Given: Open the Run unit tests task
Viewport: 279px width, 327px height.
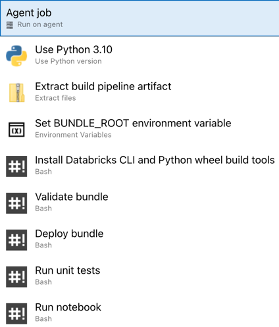Looking at the screenshot, I should pyautogui.click(x=139, y=276).
